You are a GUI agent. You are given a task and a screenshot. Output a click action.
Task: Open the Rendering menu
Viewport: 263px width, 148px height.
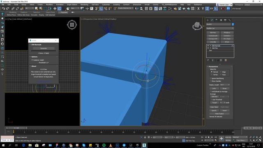[x=84, y=5]
